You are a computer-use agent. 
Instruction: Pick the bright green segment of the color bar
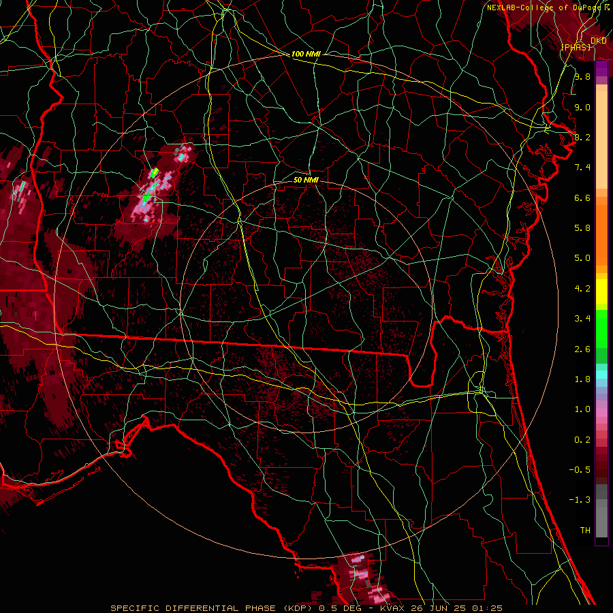pyautogui.click(x=601, y=328)
